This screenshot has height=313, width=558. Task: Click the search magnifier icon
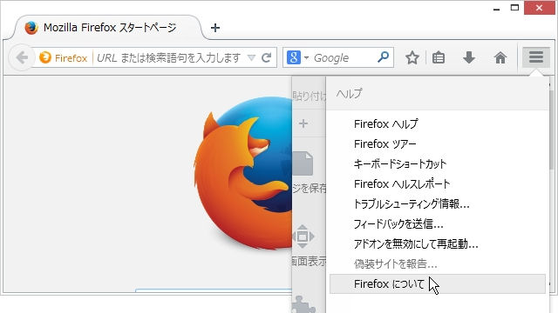pos(384,57)
